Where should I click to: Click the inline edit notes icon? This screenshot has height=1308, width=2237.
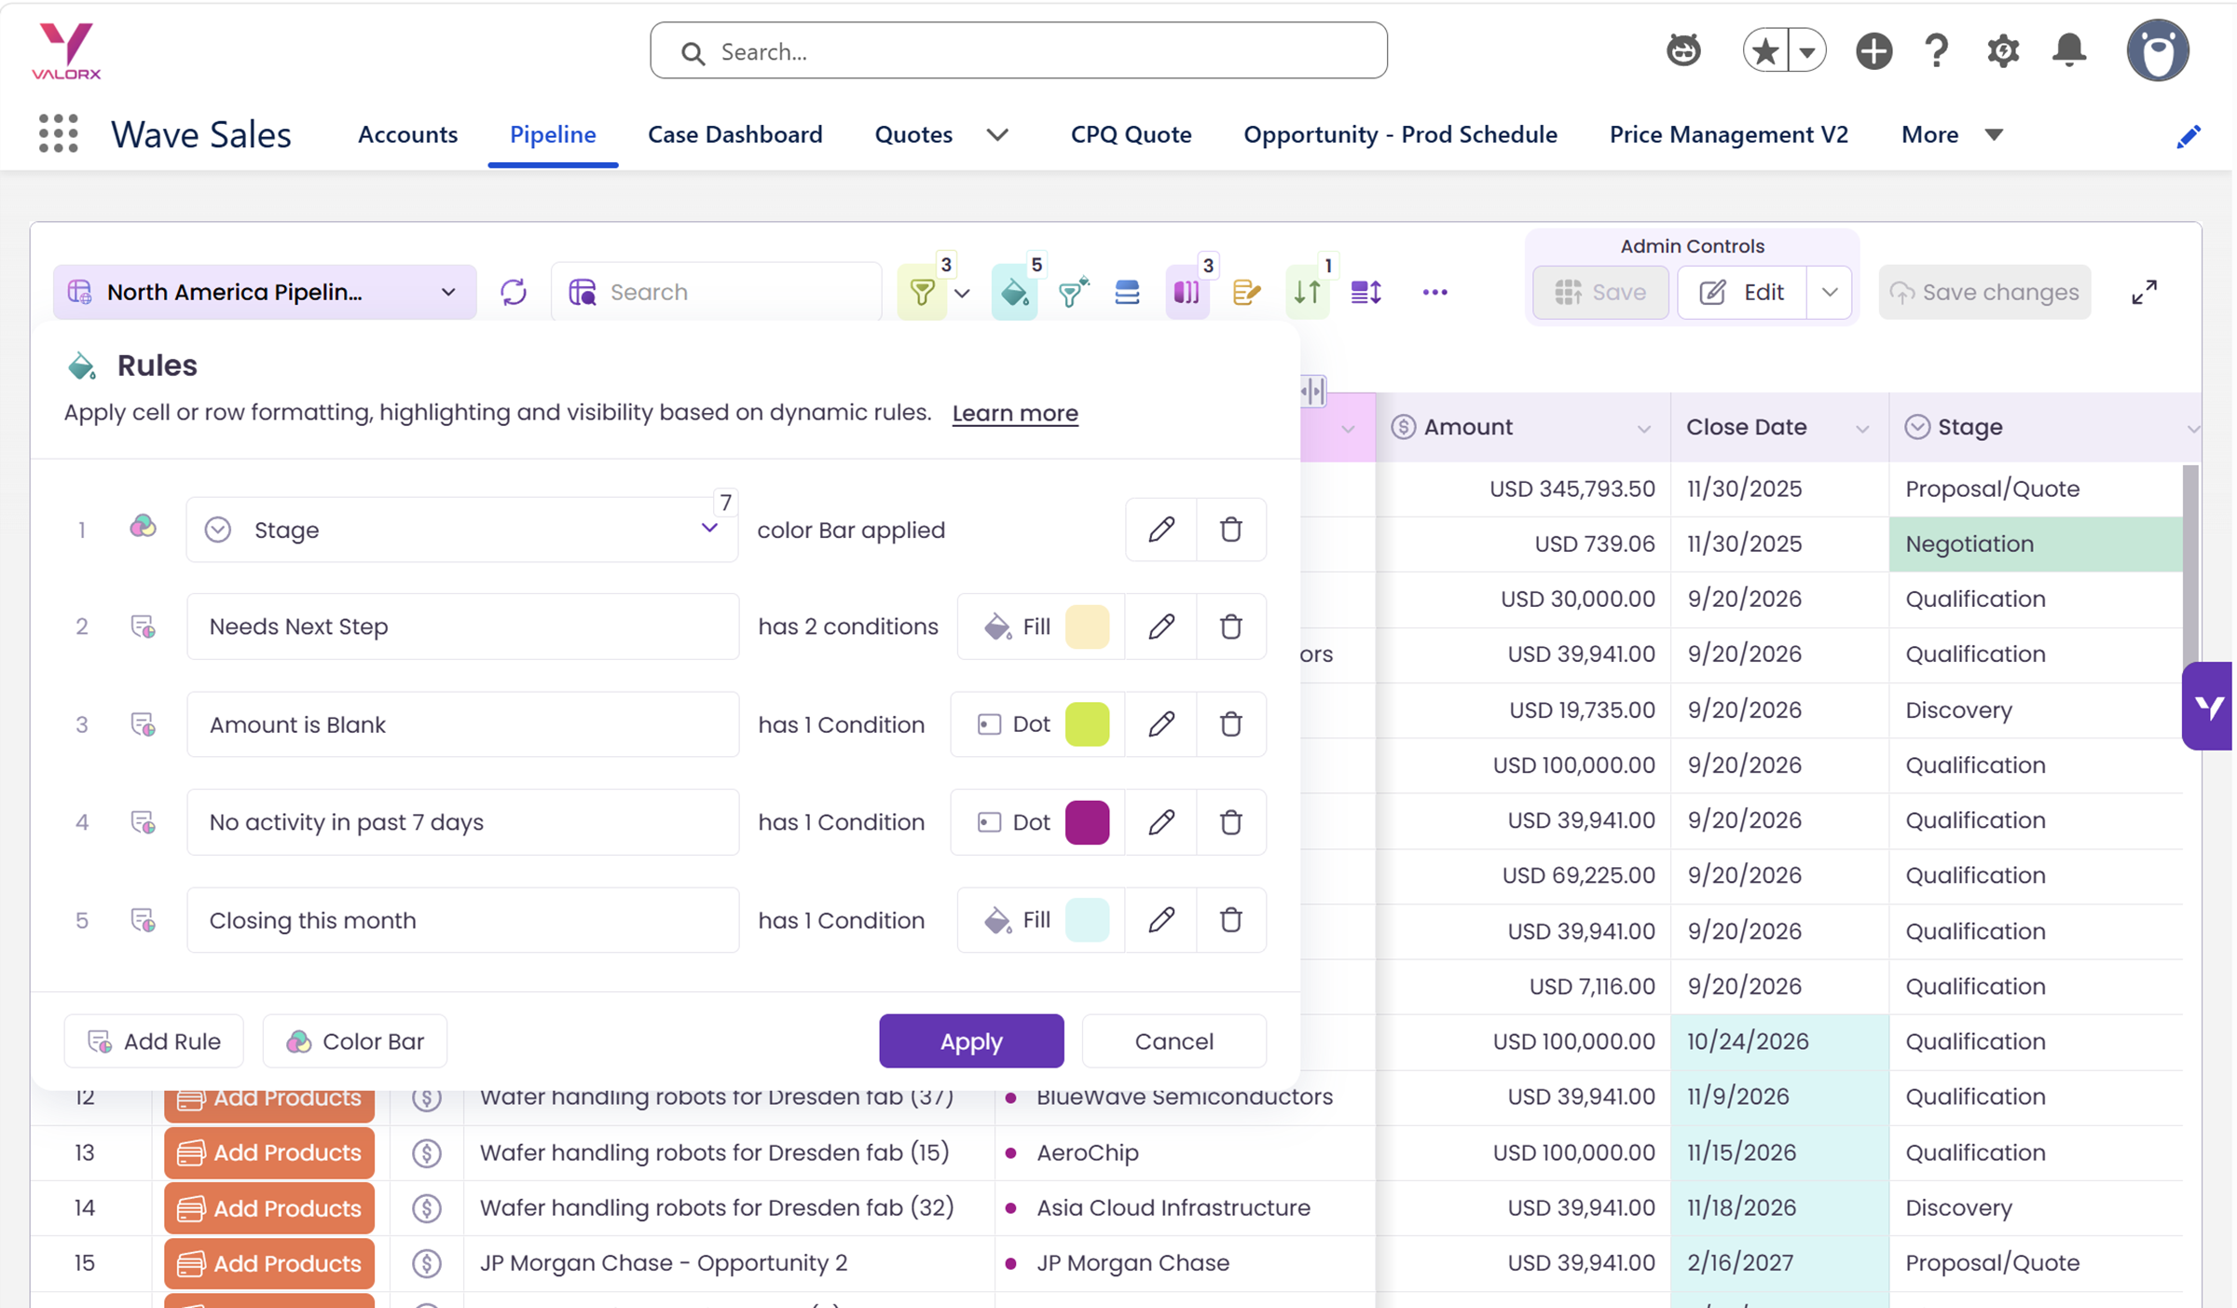coord(1246,293)
